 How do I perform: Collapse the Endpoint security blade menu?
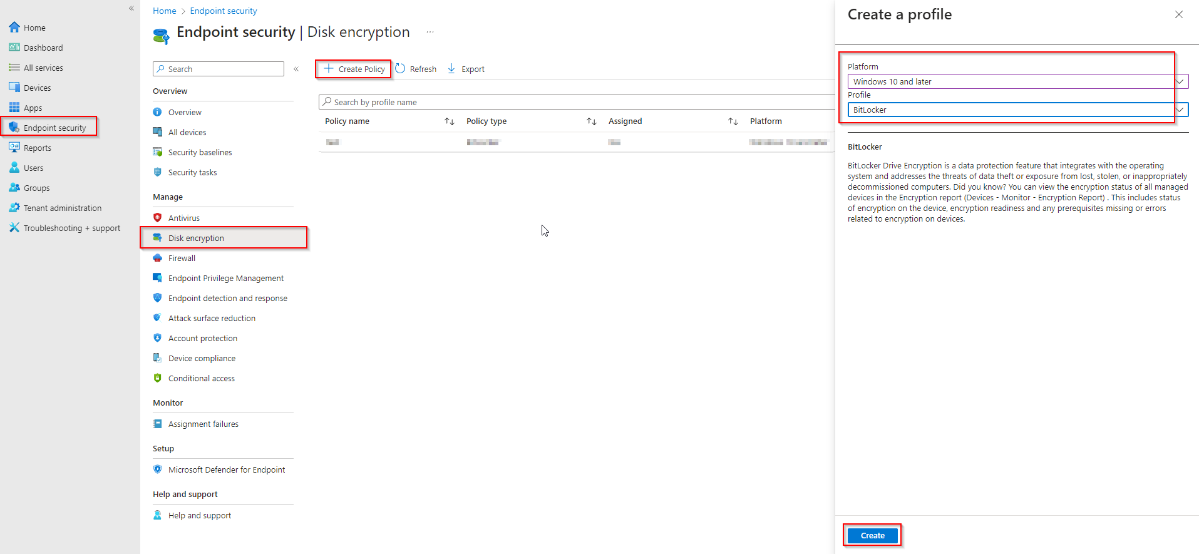pos(296,69)
